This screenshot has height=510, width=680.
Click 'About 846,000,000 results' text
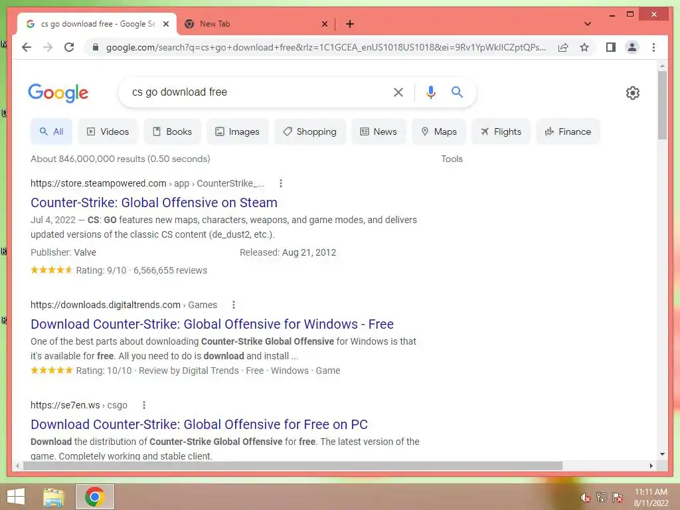120,159
